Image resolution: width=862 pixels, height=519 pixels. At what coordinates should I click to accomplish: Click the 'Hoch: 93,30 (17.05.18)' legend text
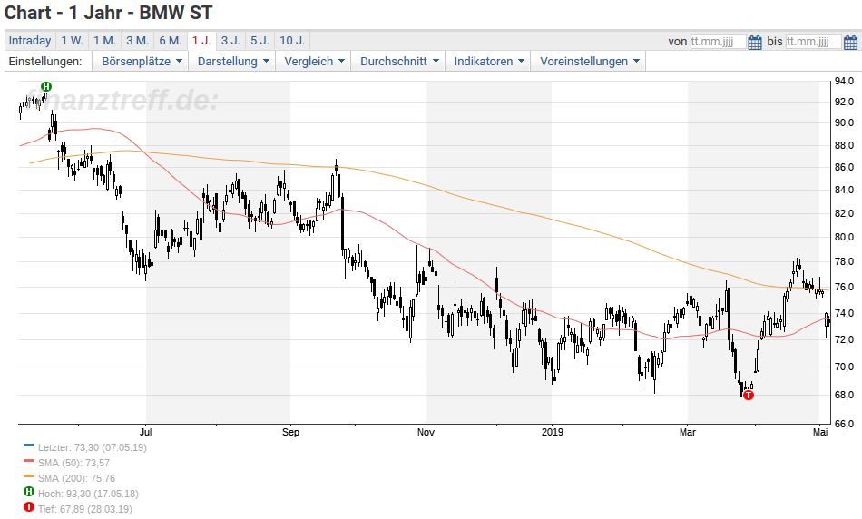click(x=88, y=494)
